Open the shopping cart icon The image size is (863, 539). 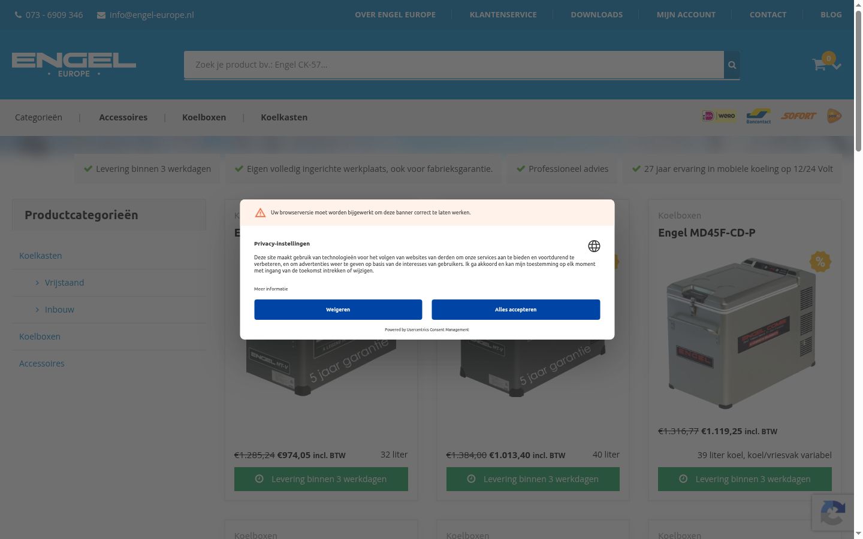(819, 65)
